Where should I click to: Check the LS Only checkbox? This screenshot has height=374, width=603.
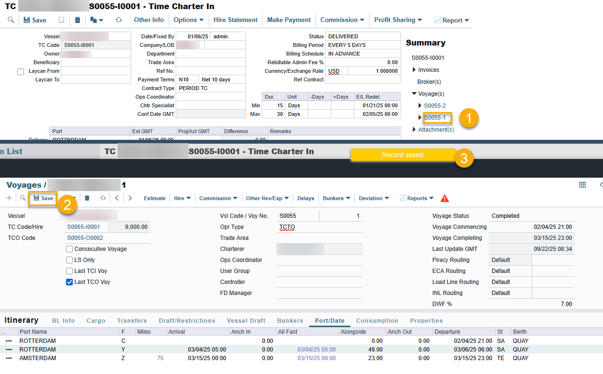point(69,260)
